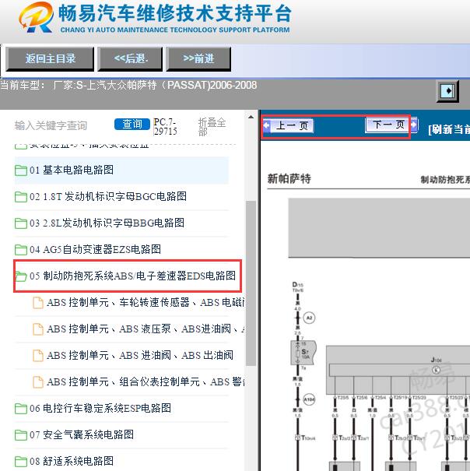Click folder icon of 01 基本电路电路图

(x=21, y=170)
